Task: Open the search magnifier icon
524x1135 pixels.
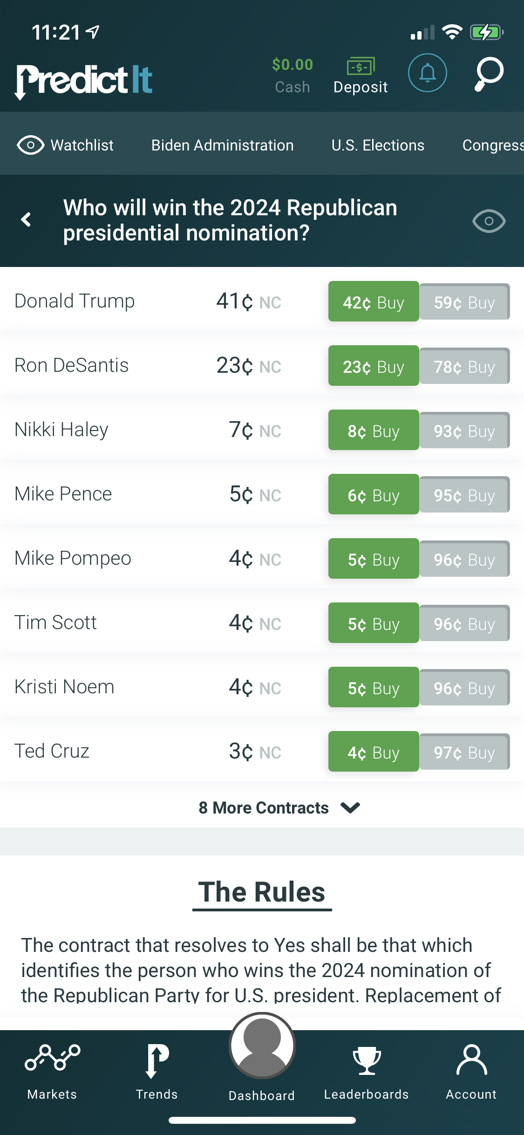Action: (489, 74)
